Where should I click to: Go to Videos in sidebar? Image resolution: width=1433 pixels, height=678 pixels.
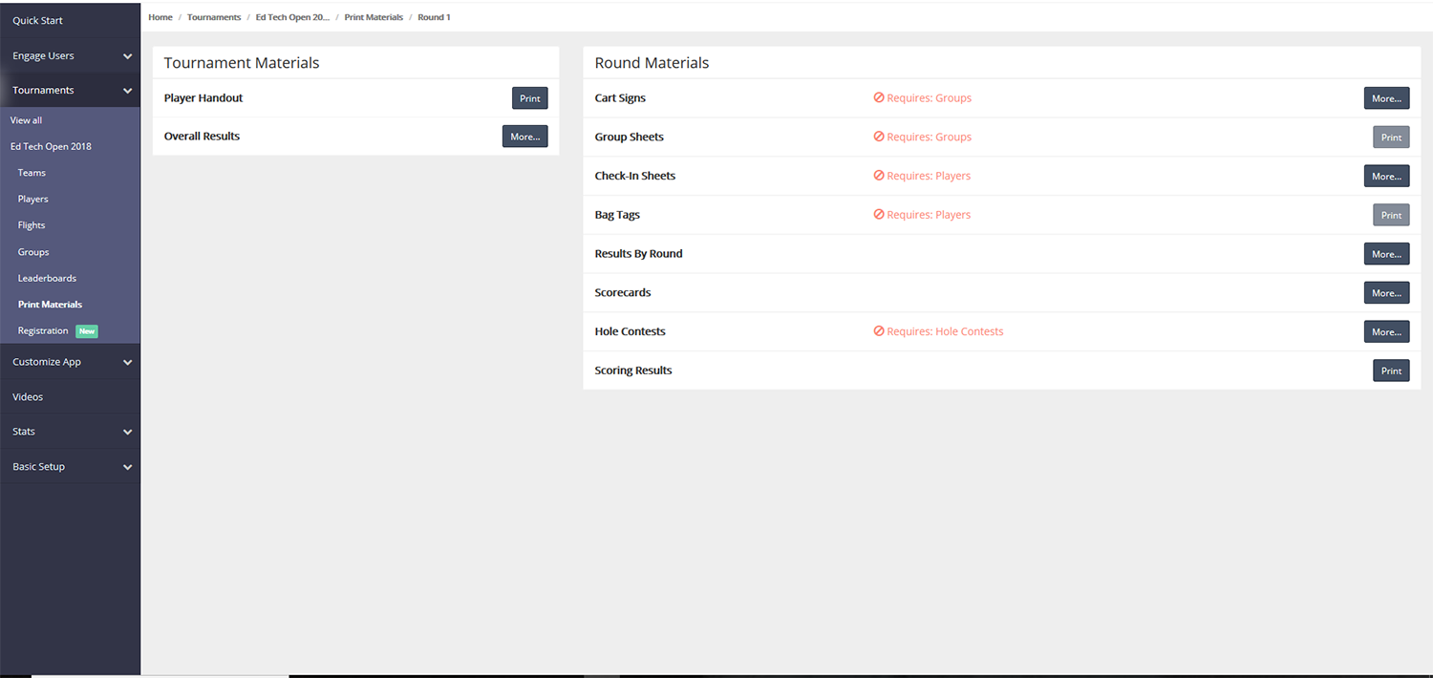click(x=28, y=397)
